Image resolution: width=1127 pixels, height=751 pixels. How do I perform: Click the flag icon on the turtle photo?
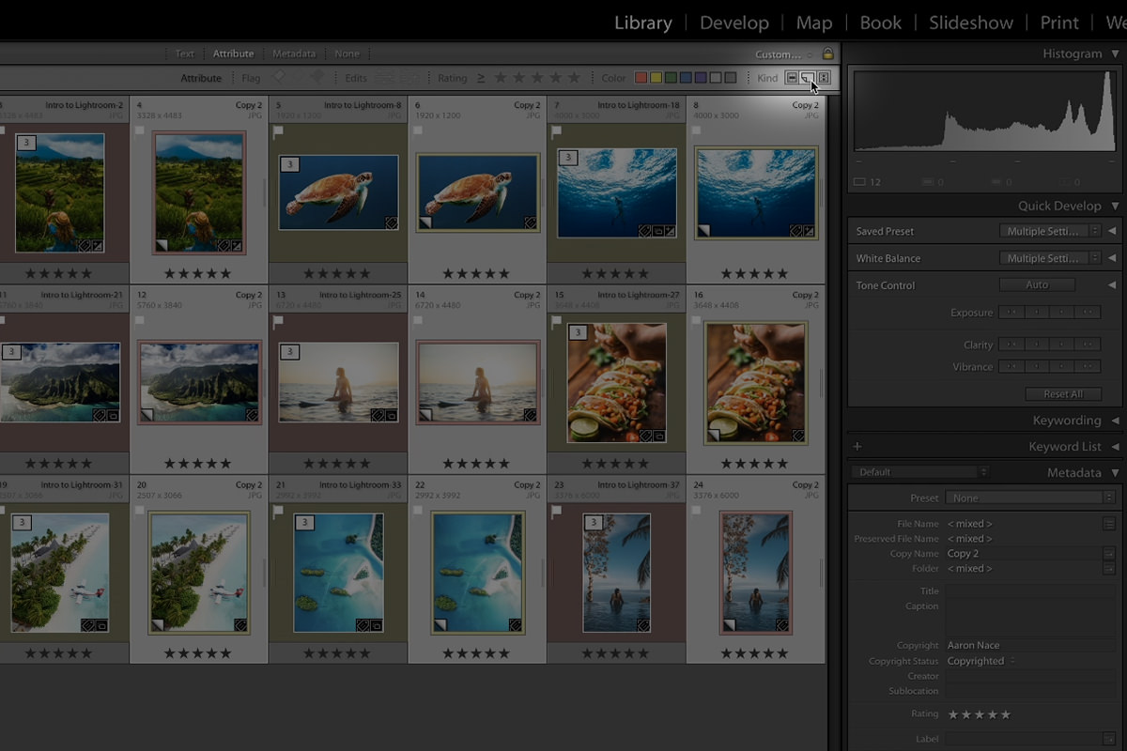point(278,129)
